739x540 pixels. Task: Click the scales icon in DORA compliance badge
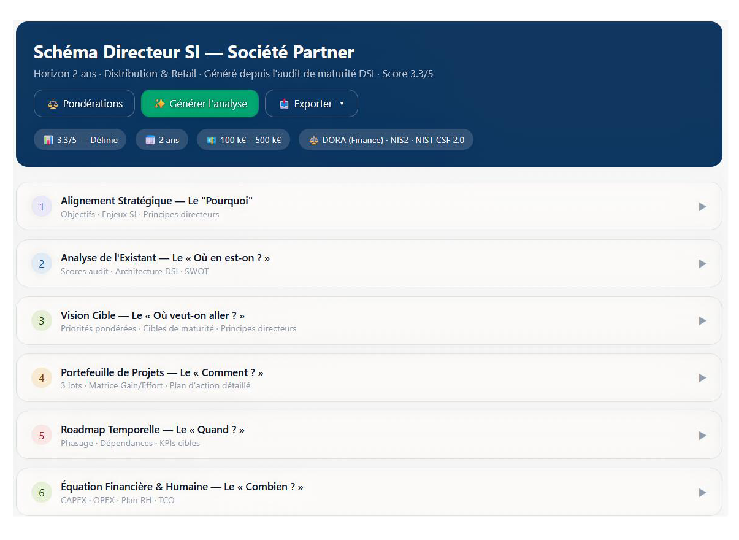[313, 140]
